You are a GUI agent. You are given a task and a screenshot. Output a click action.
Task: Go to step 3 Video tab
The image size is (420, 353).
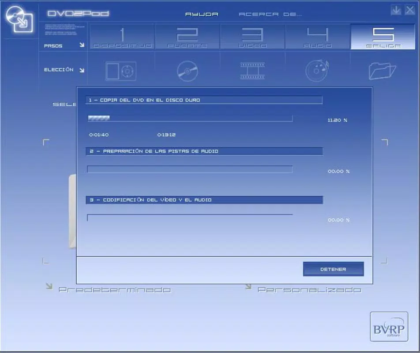point(253,37)
